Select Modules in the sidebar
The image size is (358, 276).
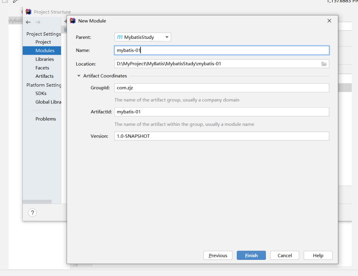coord(42,50)
